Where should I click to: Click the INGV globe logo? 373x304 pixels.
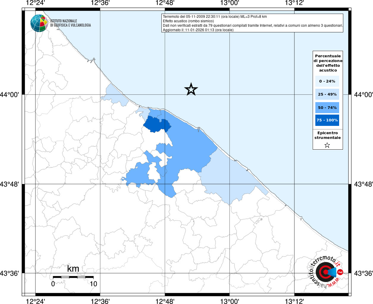39,23
